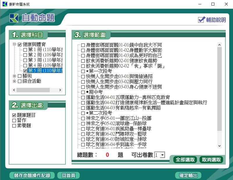Click the 康軒 logo beside 自動命題
The width and height of the screenshot is (233, 180).
click(14, 18)
